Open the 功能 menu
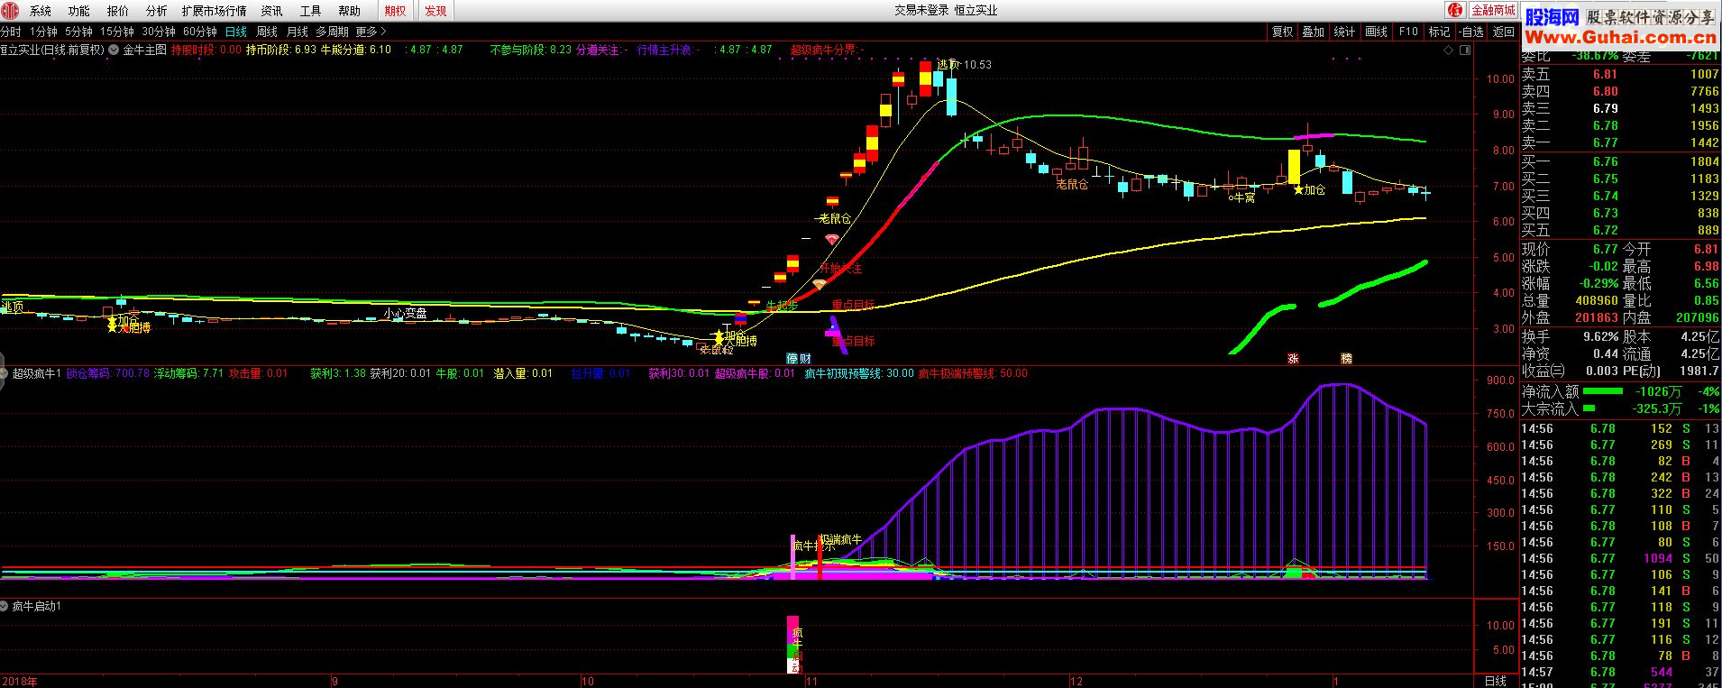Viewport: 1722px width, 688px height. pyautogui.click(x=78, y=11)
